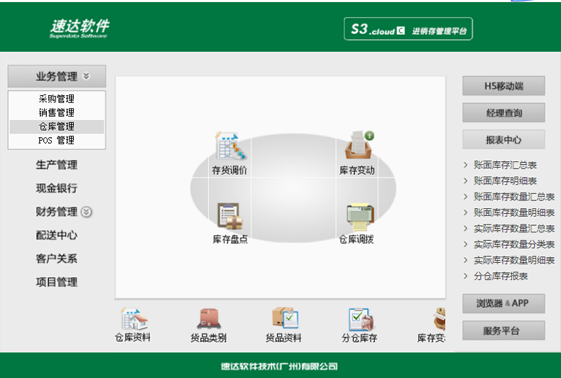Open the 库存变动 icon
Image resolution: width=561 pixels, height=378 pixels.
coord(359,145)
